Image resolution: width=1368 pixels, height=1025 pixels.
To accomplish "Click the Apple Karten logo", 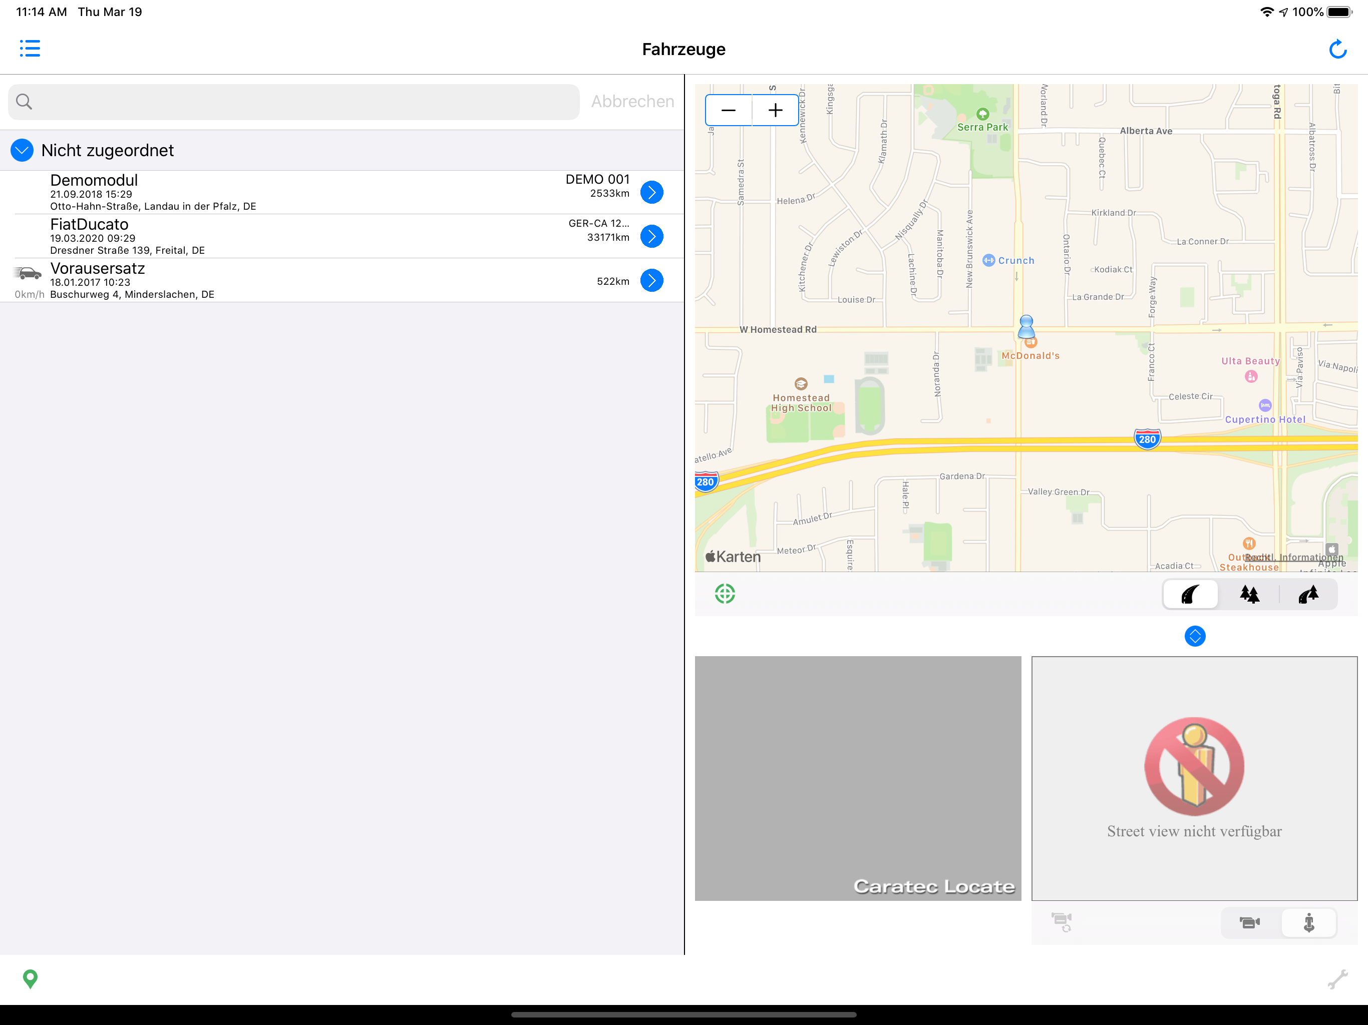I will pyautogui.click(x=733, y=557).
